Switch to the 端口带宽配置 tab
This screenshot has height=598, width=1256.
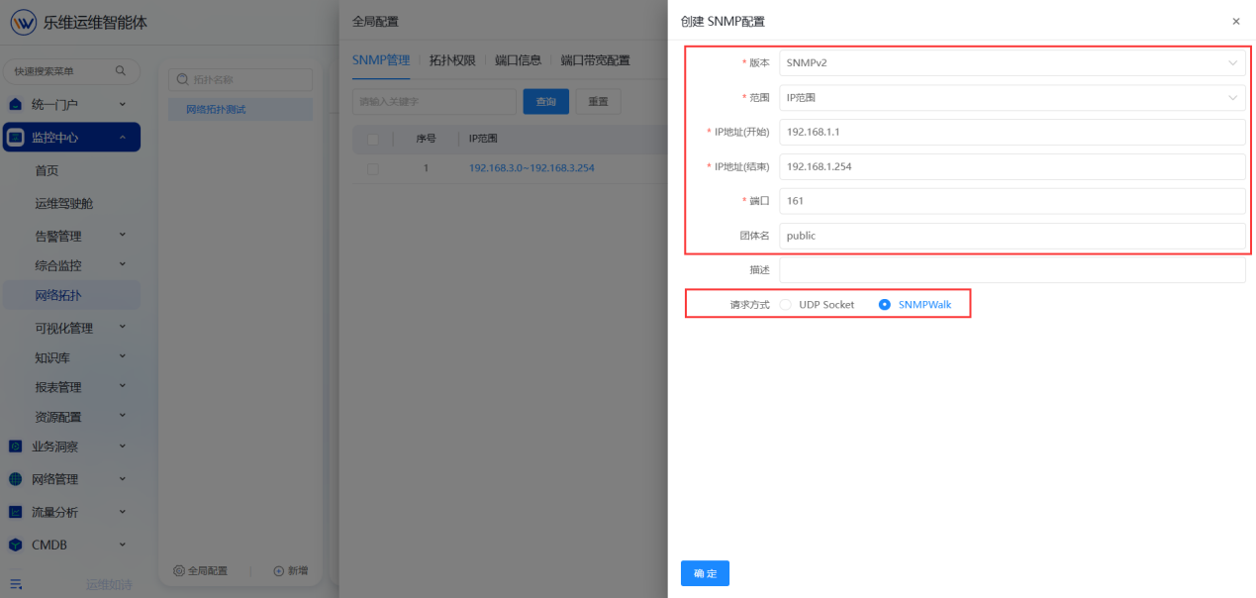point(595,60)
